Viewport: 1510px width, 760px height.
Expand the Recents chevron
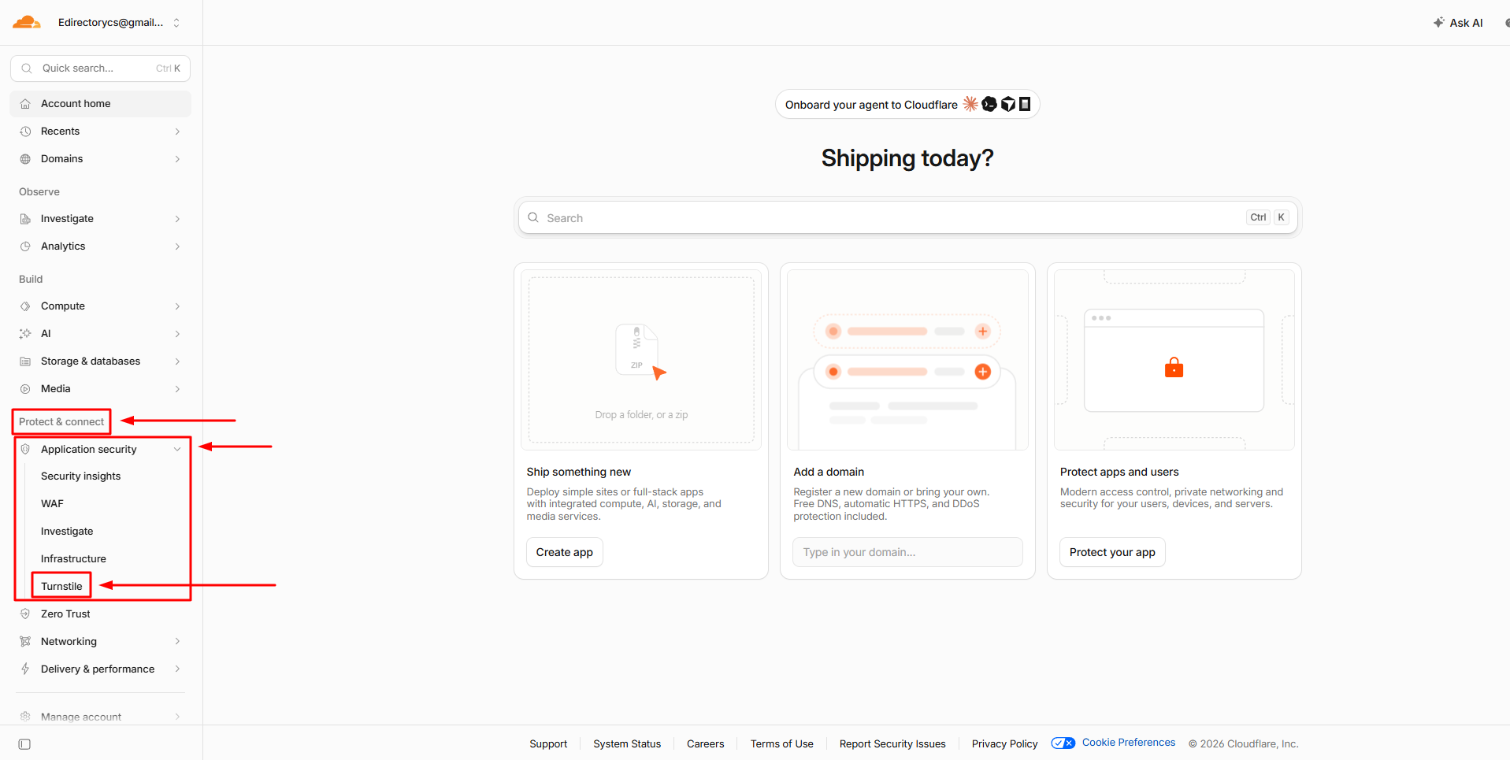tap(177, 132)
